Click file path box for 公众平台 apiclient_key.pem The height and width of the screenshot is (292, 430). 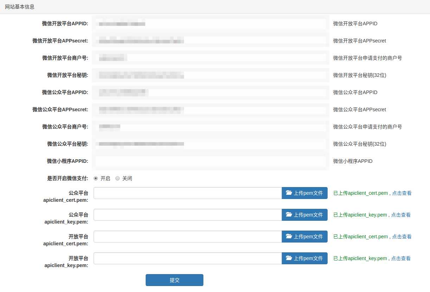[188, 215]
